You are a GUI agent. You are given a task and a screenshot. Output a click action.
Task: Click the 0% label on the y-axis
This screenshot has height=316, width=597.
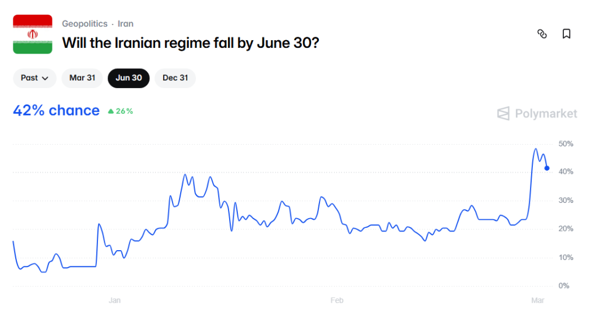[x=564, y=286]
